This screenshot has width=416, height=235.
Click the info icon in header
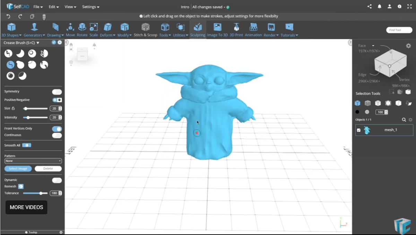pyautogui.click(x=400, y=6)
